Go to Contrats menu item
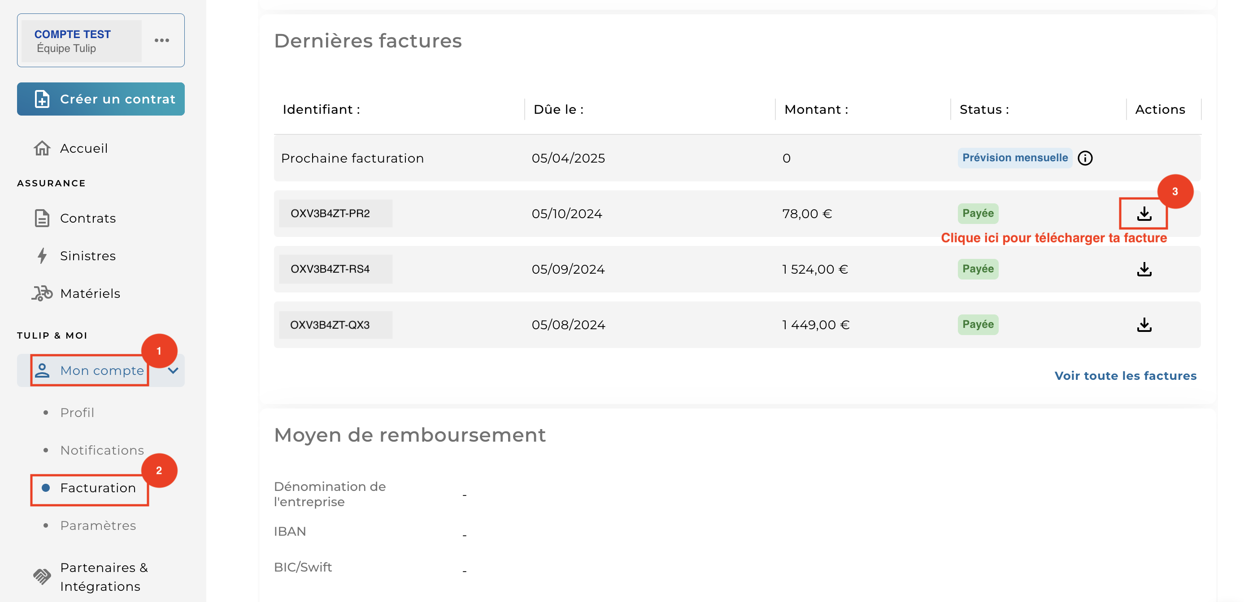1244x602 pixels. click(x=88, y=219)
